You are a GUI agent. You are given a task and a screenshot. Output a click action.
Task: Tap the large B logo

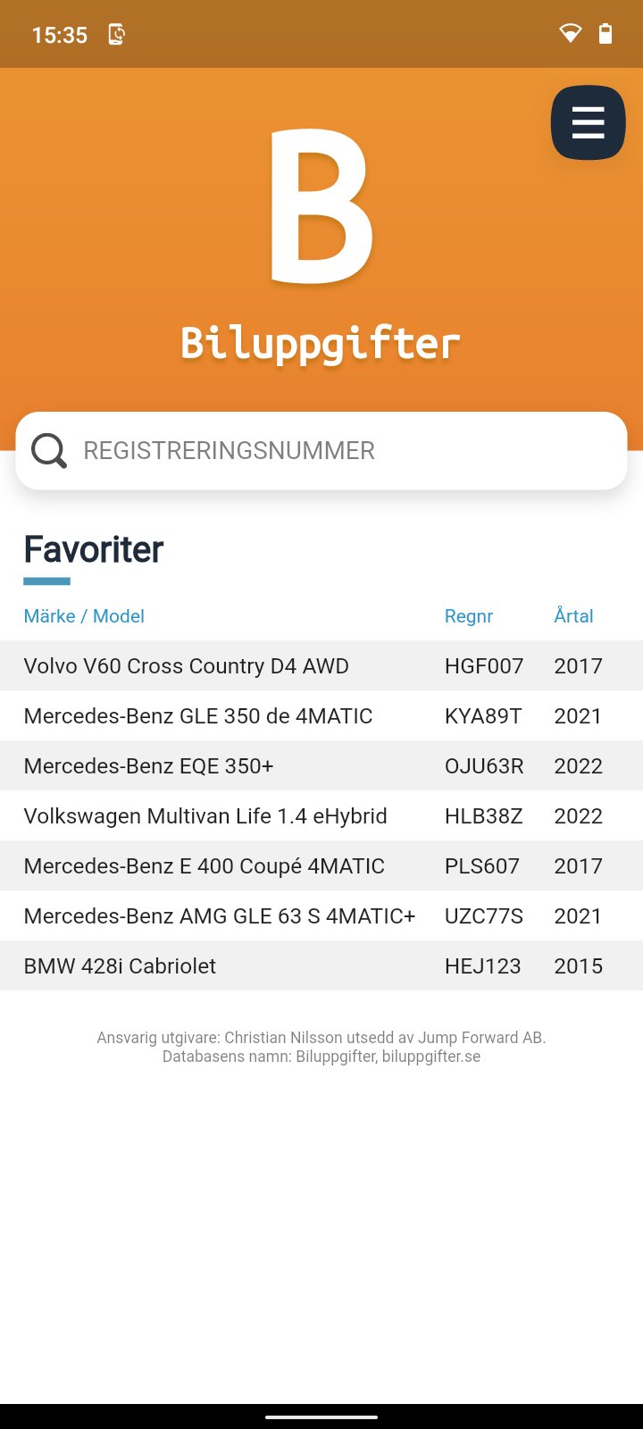pyautogui.click(x=321, y=206)
